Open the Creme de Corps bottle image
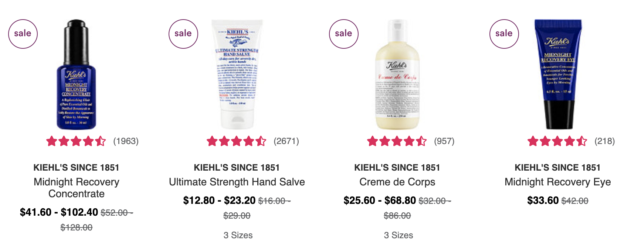 (x=397, y=74)
